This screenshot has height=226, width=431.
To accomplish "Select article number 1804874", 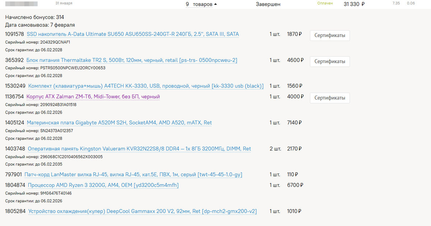I will (x=15, y=185).
